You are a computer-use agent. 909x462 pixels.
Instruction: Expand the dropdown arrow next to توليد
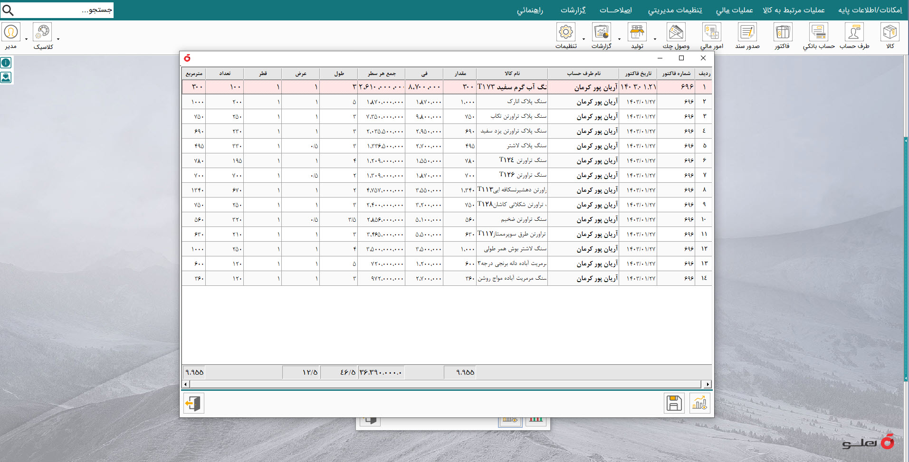tap(655, 39)
